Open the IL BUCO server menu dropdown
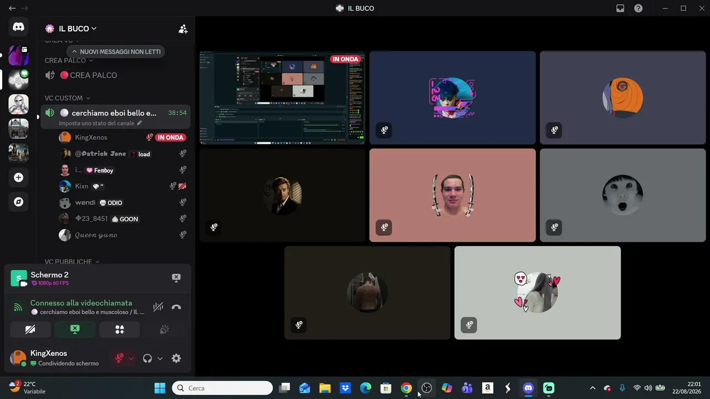 (x=78, y=29)
